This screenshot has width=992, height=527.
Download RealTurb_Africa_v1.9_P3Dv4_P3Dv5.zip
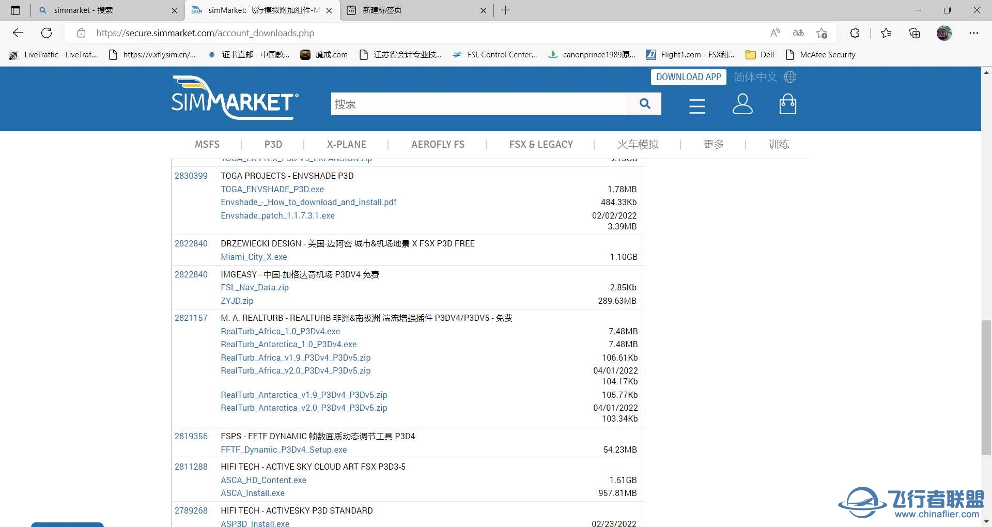tap(296, 358)
